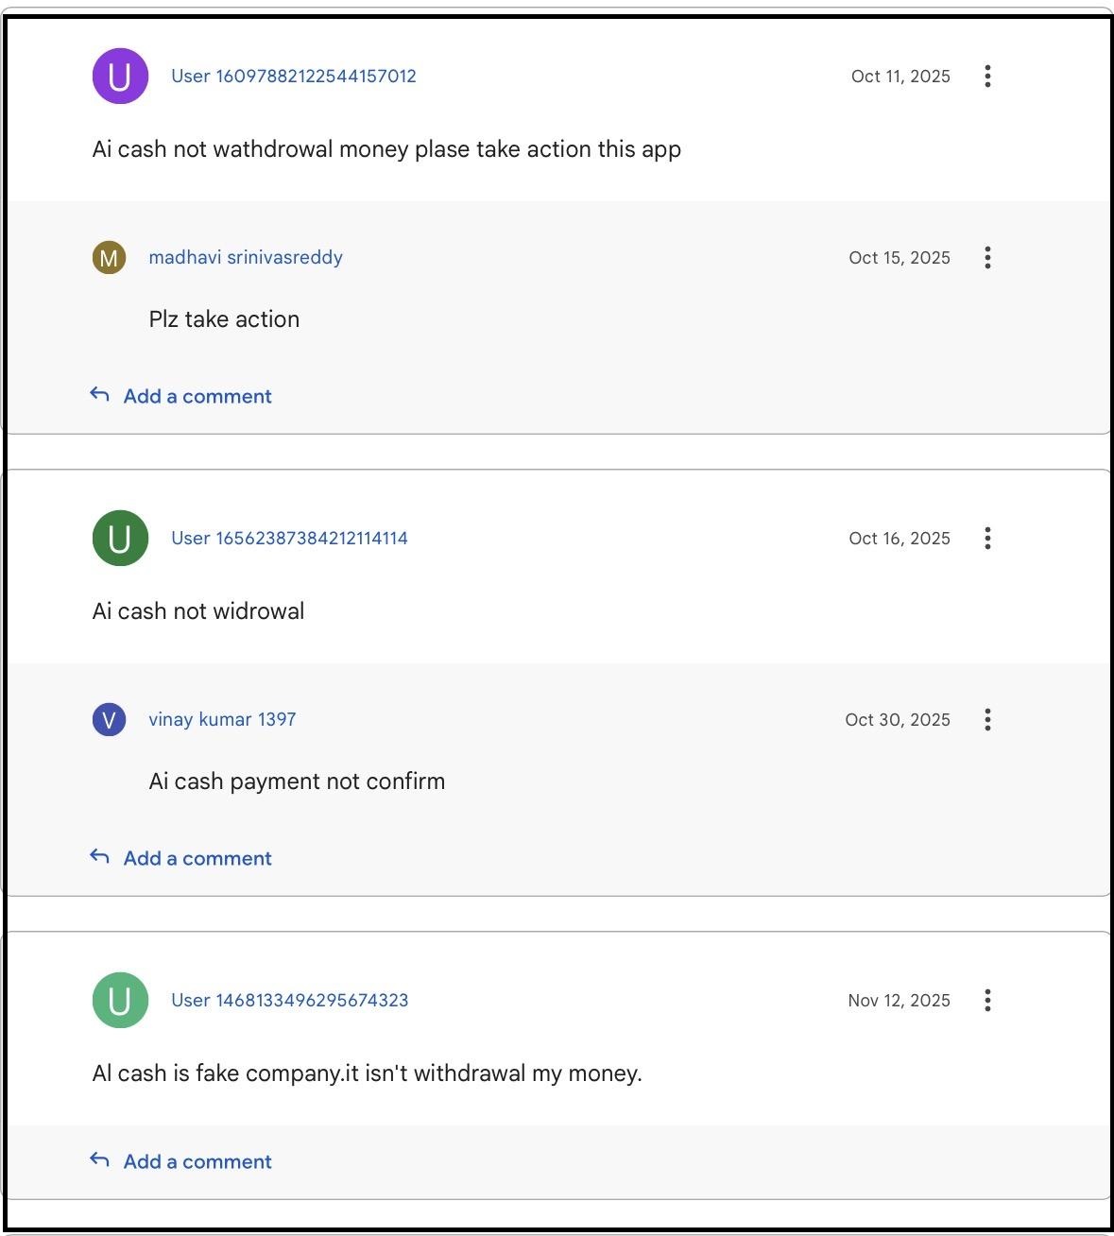This screenshot has width=1114, height=1236.
Task: Open profile of User 1468133496295674323
Action: [289, 1001]
